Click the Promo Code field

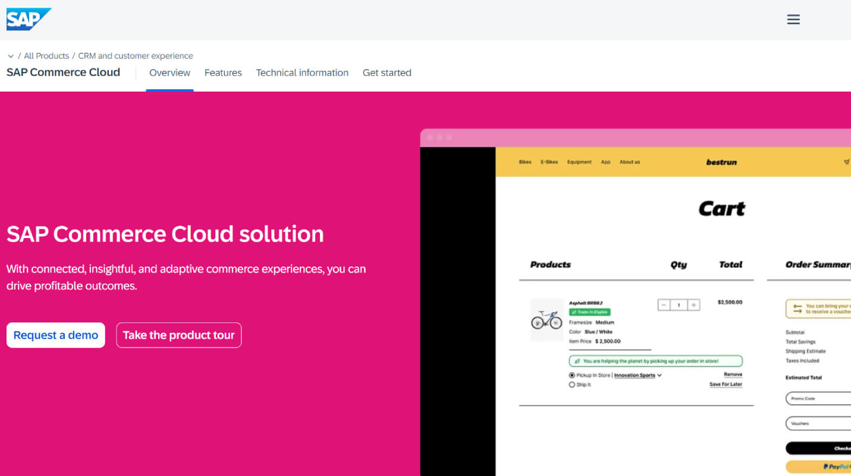pyautogui.click(x=818, y=399)
